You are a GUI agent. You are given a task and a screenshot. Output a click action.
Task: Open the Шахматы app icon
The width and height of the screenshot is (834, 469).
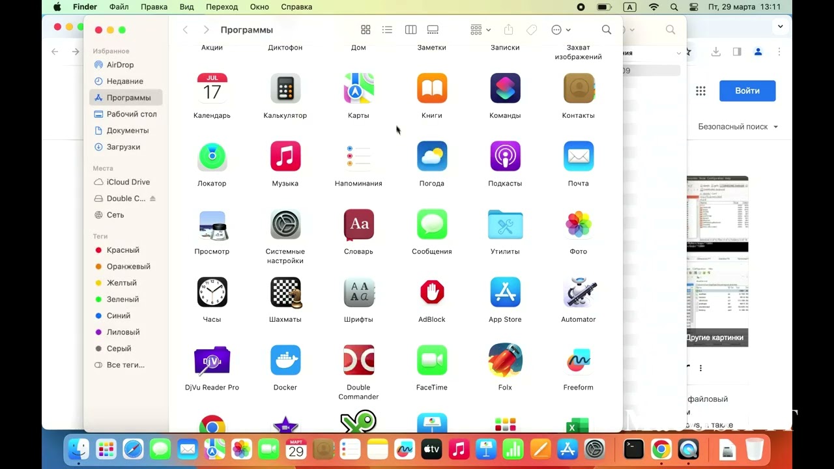click(x=285, y=292)
